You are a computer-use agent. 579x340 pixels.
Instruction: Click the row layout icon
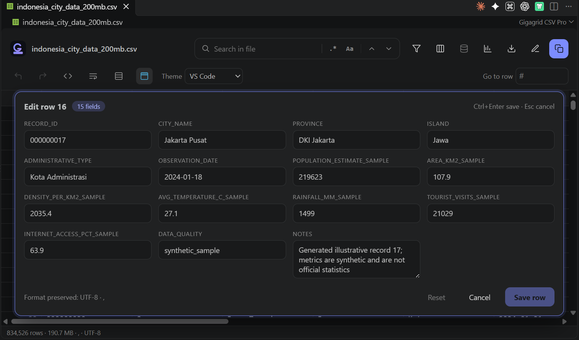(x=119, y=76)
